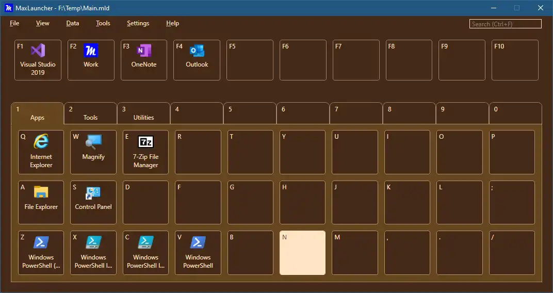Screen dimensions: 553x293
Task: Click the empty R key button
Action: tap(198, 152)
